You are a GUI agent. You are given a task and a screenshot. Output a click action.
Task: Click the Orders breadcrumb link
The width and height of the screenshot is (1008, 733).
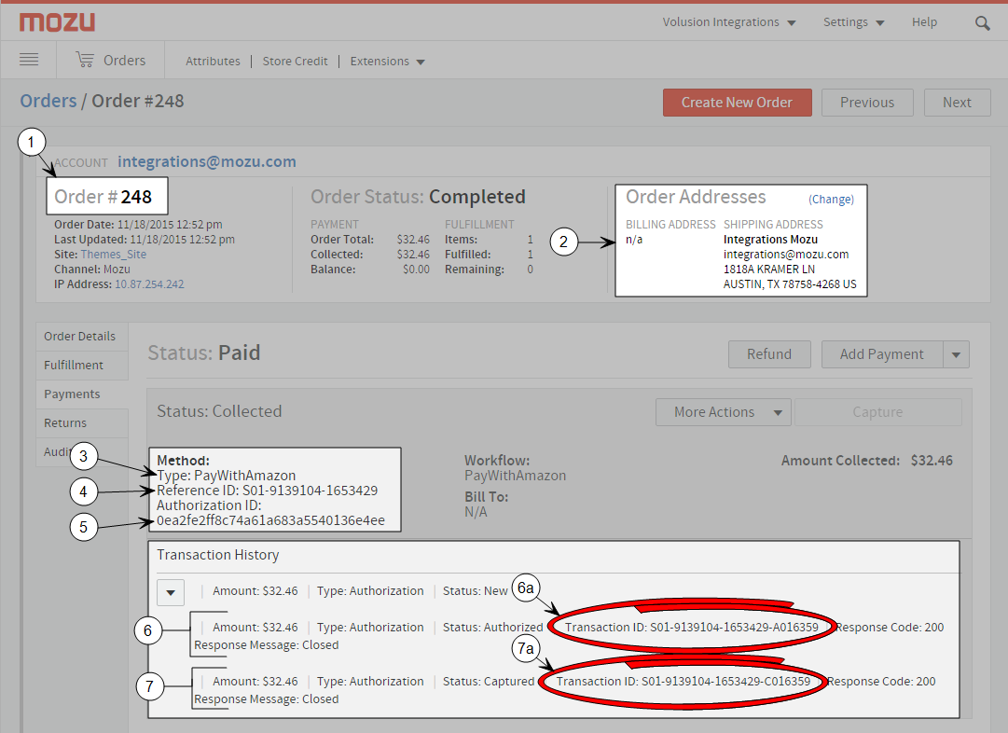click(x=48, y=101)
